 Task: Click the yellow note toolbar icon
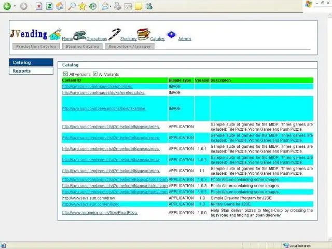(139, 6)
